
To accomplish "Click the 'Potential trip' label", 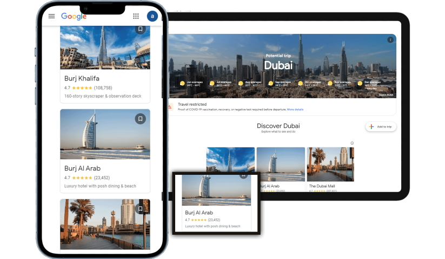I will [278, 56].
